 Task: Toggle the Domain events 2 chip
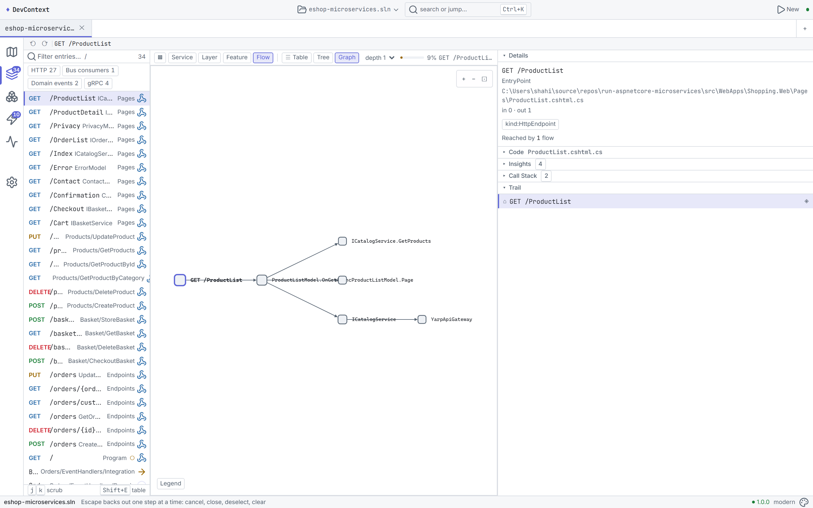(54, 83)
